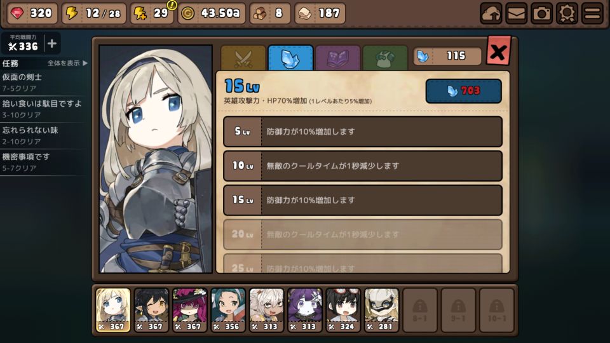Click the lightning energy 12/28 counter
Viewport: 610px width, 343px height.
click(x=94, y=13)
